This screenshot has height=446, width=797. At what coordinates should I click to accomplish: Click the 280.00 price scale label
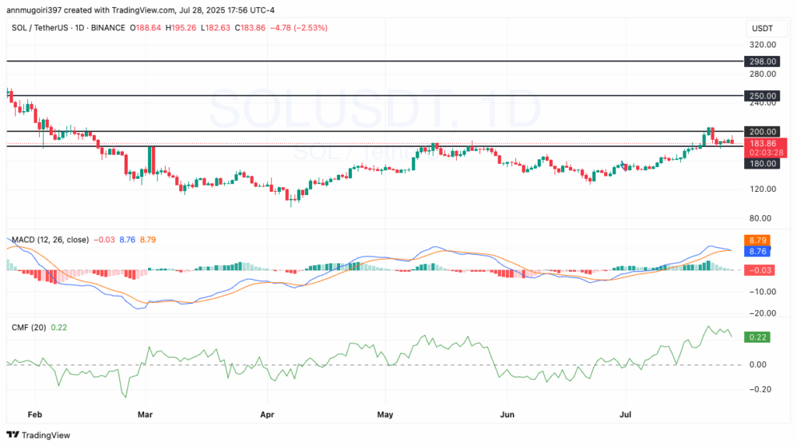(763, 74)
